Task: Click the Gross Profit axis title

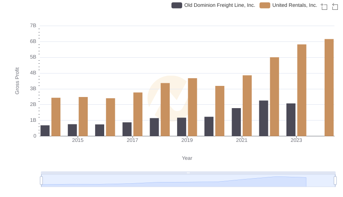Action: pos(17,81)
